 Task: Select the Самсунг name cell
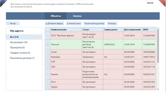click(66, 44)
